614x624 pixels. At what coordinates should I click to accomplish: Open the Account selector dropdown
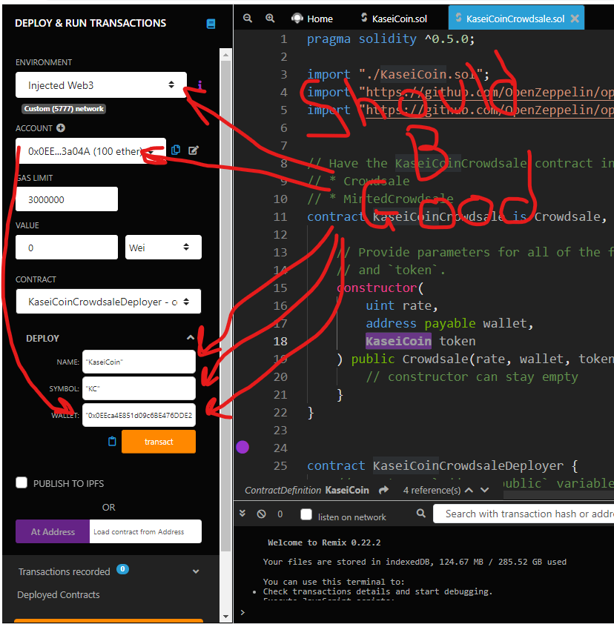coord(90,151)
